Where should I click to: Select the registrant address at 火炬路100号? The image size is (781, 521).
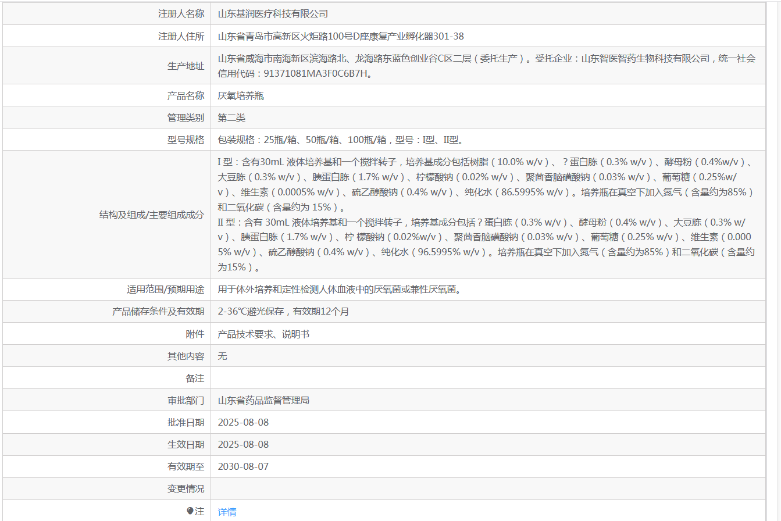pos(341,36)
